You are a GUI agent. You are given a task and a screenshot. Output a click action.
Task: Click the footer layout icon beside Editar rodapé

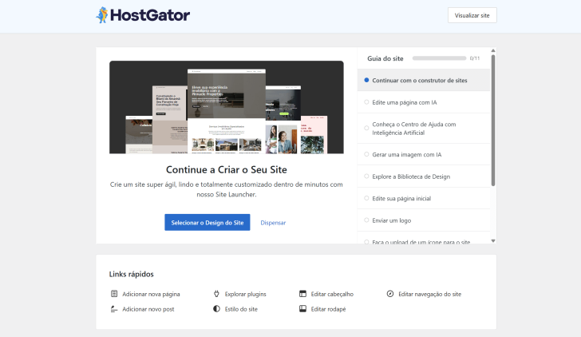tap(302, 309)
